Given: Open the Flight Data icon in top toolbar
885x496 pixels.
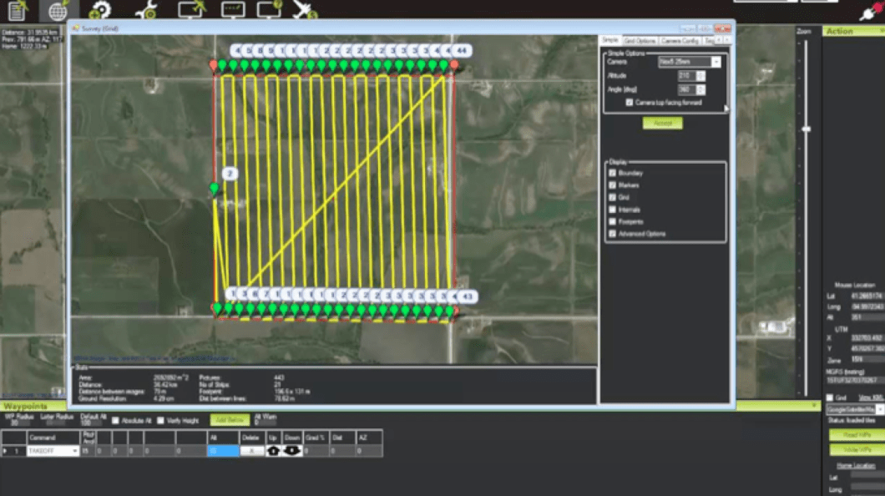Looking at the screenshot, I should (17, 11).
